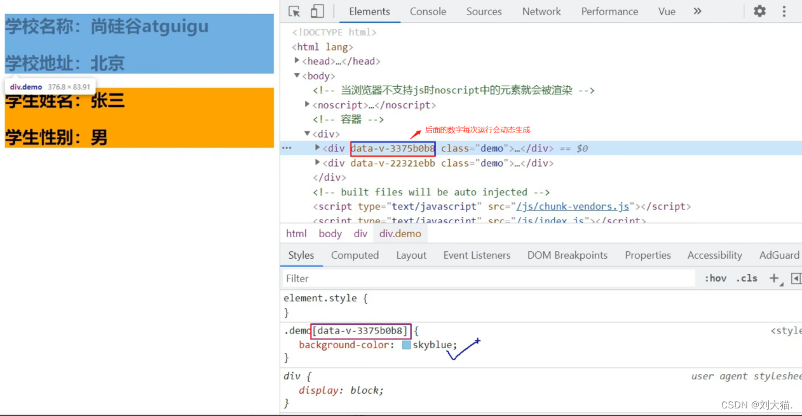Click the new style rule plus icon
Screen dimensions: 802x416
pyautogui.click(x=775, y=278)
